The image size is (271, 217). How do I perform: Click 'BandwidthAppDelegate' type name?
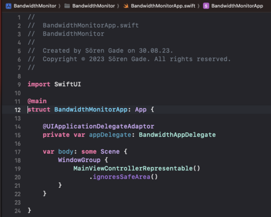point(177,135)
